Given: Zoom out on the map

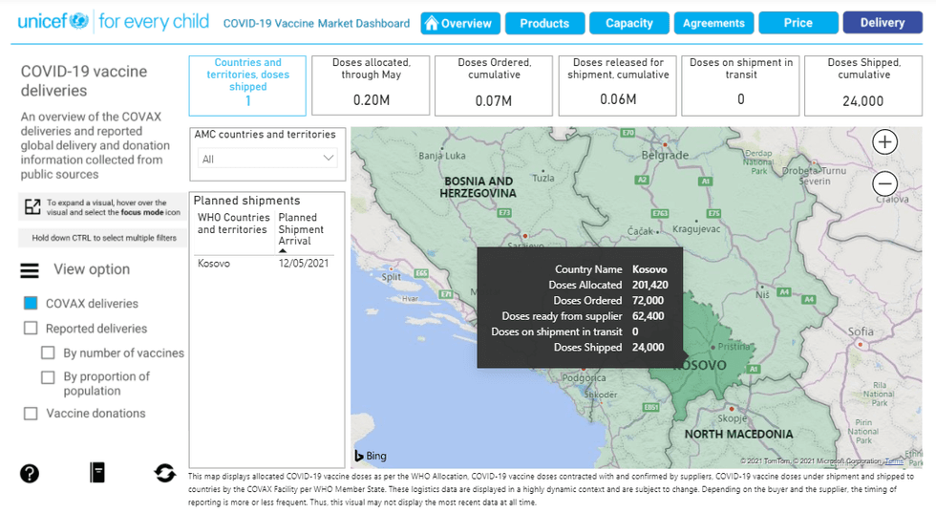Looking at the screenshot, I should [x=885, y=183].
